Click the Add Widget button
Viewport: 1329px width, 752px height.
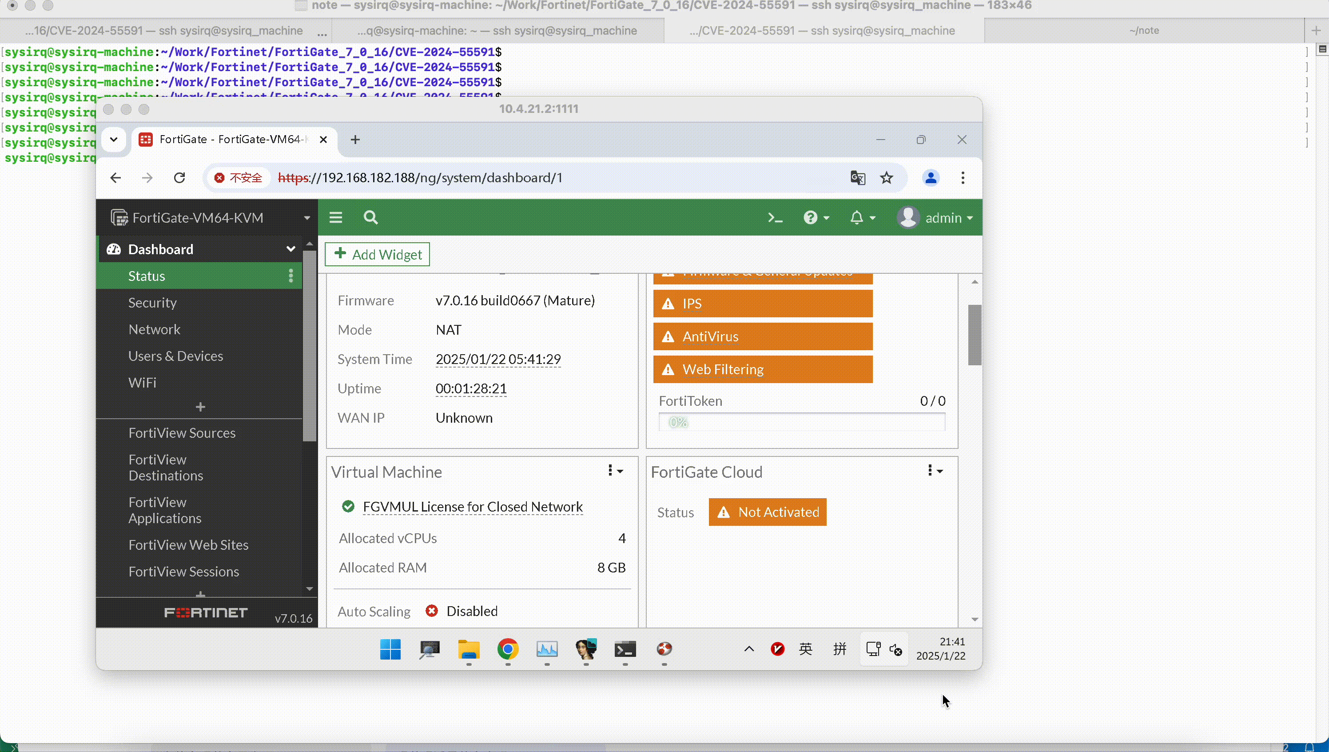click(377, 255)
